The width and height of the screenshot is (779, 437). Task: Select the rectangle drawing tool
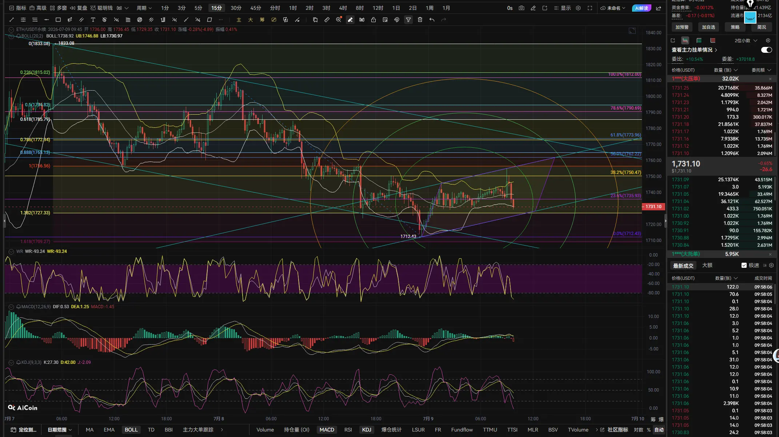[58, 20]
